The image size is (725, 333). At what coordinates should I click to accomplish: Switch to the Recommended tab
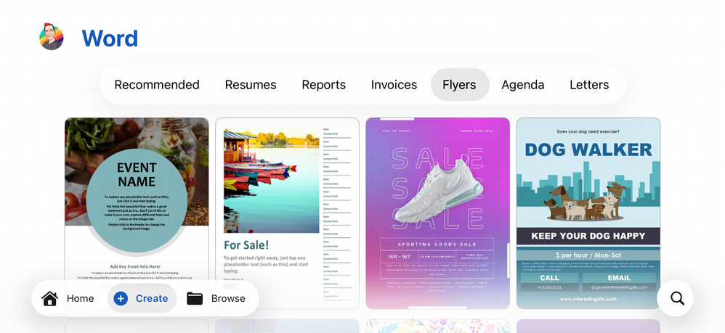pos(157,85)
